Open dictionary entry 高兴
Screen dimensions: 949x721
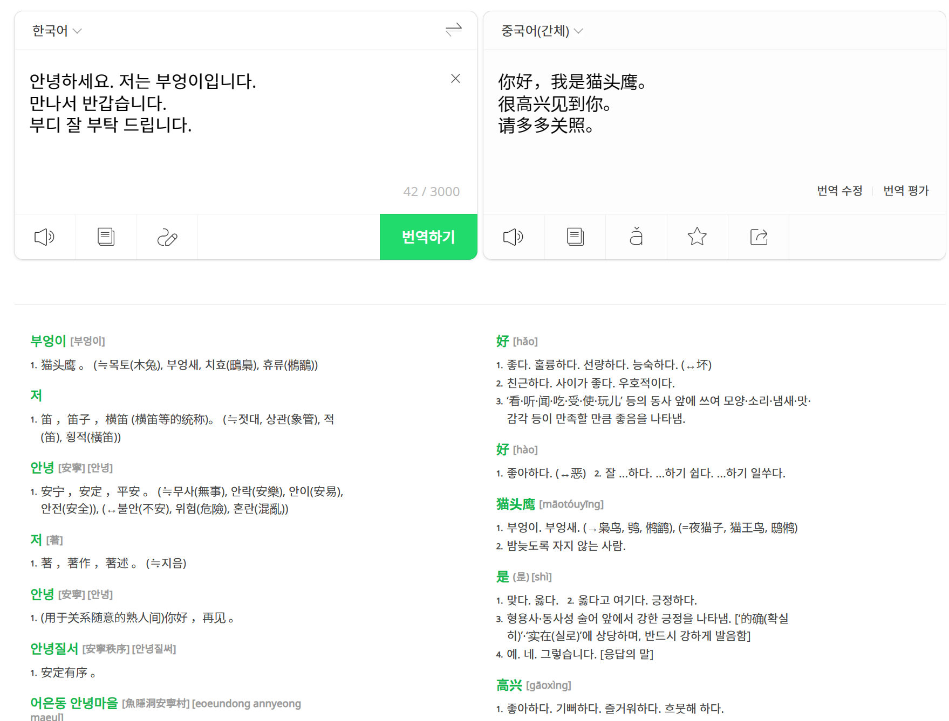coord(509,685)
